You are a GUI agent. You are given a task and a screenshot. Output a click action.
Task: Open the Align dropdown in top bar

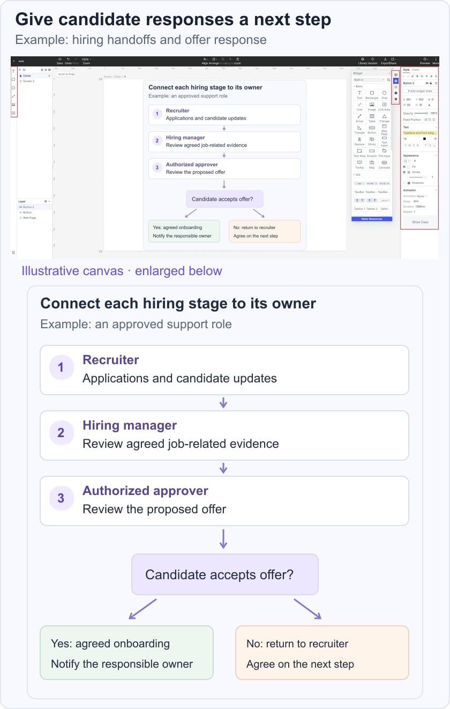click(x=205, y=59)
